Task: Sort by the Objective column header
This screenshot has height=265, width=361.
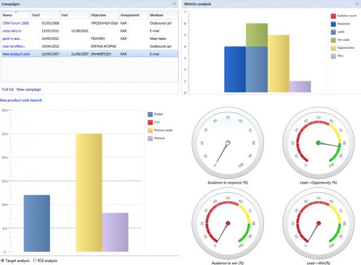Action: [104, 15]
